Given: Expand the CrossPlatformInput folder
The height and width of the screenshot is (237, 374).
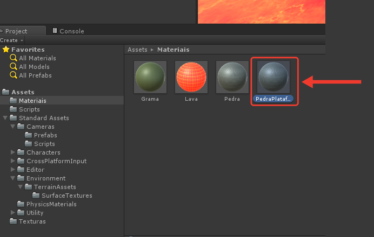Looking at the screenshot, I should pyautogui.click(x=13, y=161).
